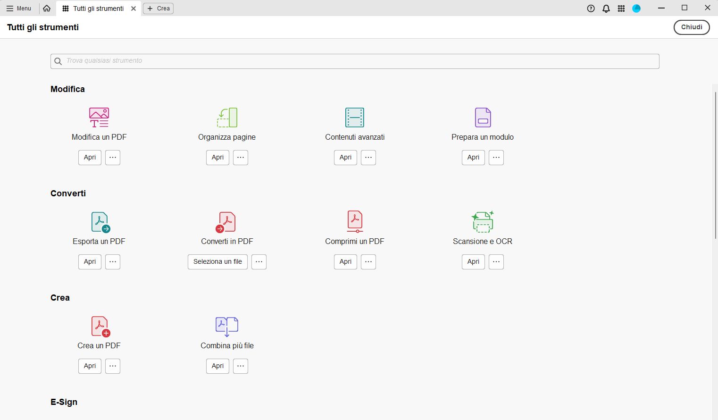Open more options for Organizza pagine
Screen dimensions: 718x420
[x=241, y=157]
